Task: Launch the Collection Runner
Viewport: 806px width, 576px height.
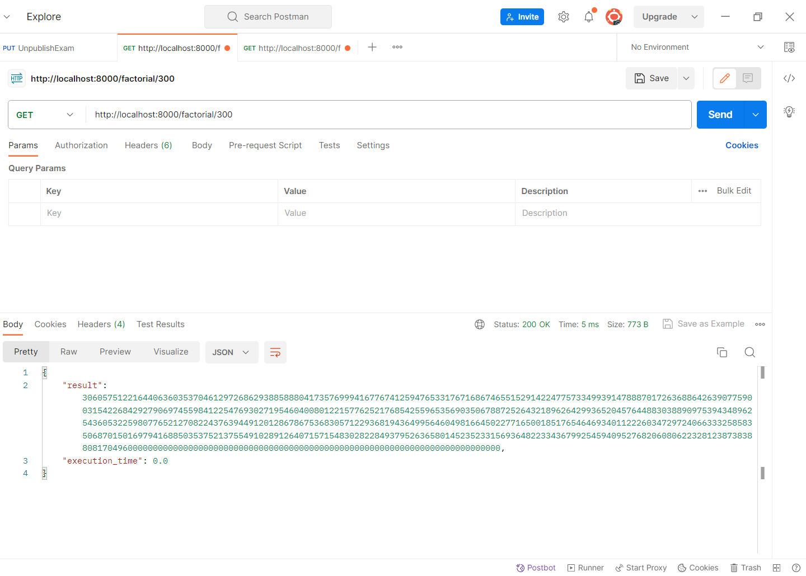Action: click(x=585, y=568)
